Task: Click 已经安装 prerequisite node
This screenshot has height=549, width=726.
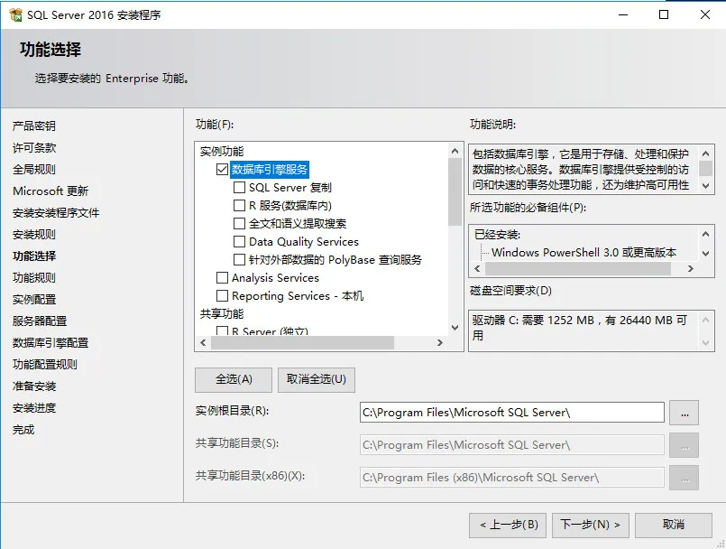Action: [497, 235]
